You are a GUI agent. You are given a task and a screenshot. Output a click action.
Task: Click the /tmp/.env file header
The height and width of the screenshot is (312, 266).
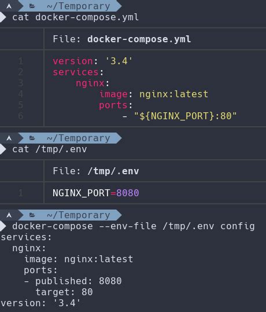click(x=113, y=171)
